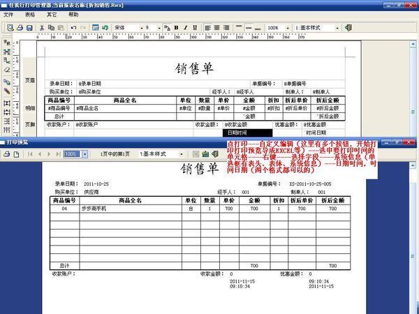Open the 其它 menu
This screenshot has height=314, width=419.
pyautogui.click(x=52, y=15)
